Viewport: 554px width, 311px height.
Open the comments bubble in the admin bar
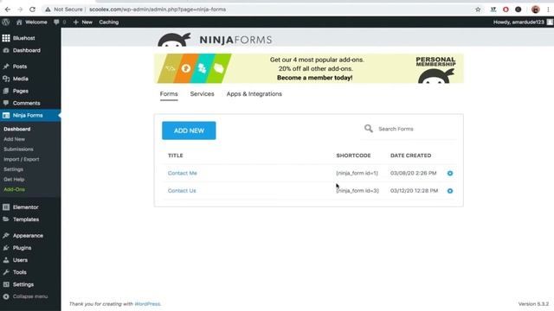60,22
